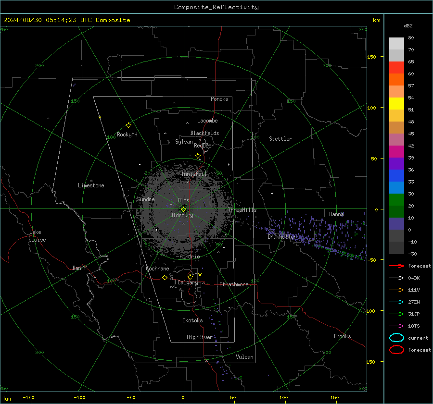Click the yellow diamond marker above Calgary

coord(190,277)
